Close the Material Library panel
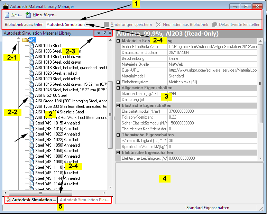This screenshot has height=214, width=267. (110, 33)
